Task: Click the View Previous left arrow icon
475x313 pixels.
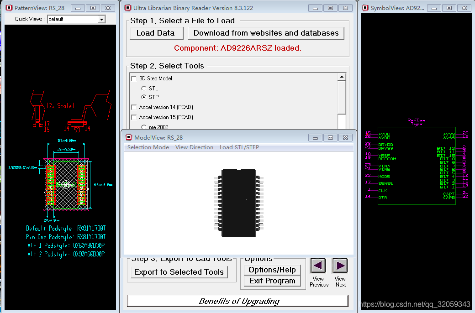Action: point(318,266)
